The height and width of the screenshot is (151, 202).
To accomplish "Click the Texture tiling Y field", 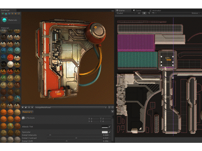I will tap(106, 119).
